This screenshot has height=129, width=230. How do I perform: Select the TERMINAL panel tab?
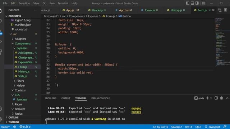click(80, 98)
